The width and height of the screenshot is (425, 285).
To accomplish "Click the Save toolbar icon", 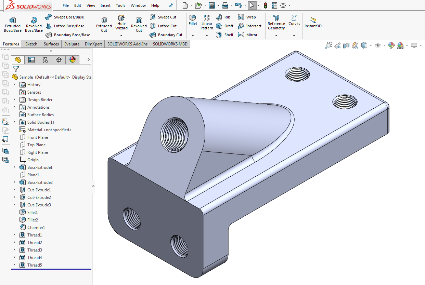I will [212, 5].
